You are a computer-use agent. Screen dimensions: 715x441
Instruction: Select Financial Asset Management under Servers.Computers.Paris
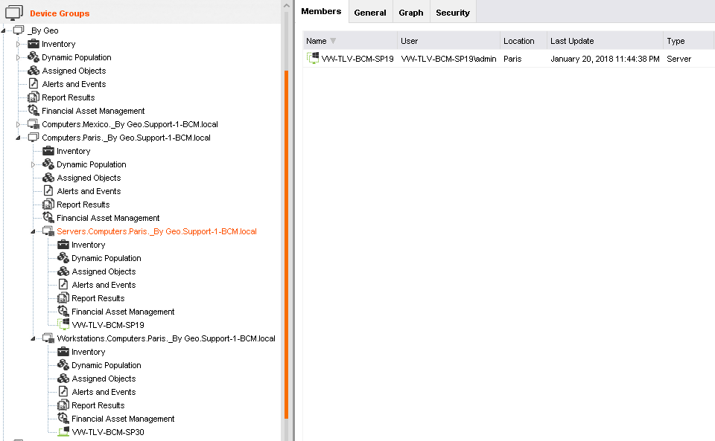click(x=123, y=312)
